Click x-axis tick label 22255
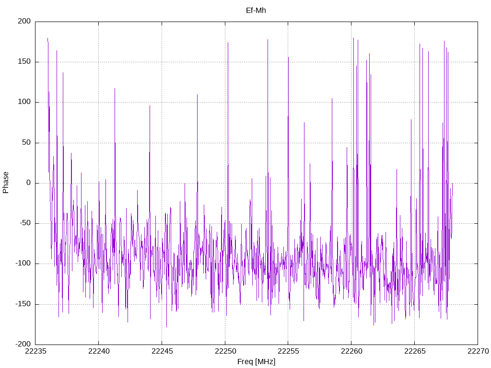Screen dimensions: 491x368 pos(288,351)
